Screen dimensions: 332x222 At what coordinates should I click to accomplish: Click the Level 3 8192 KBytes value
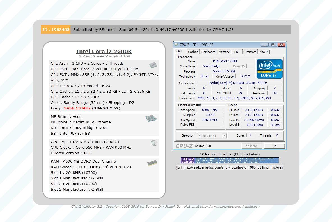254,125
